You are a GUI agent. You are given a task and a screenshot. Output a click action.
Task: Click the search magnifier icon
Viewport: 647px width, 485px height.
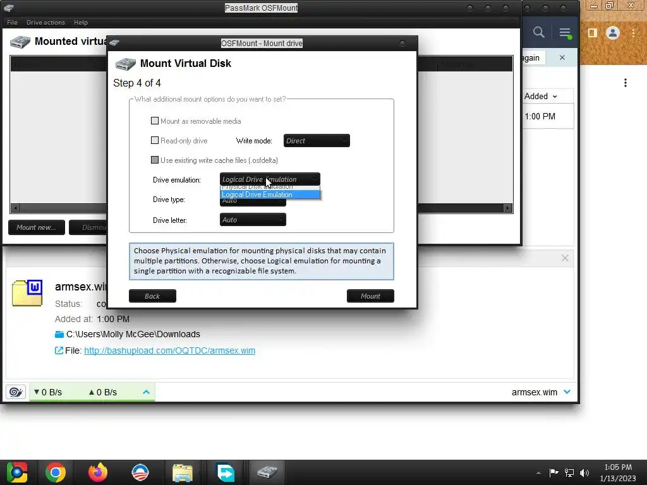tap(538, 32)
